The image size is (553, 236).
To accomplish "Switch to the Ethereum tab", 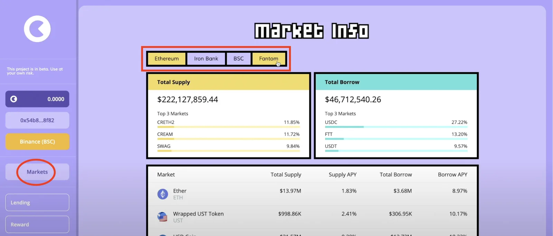I will tap(167, 59).
